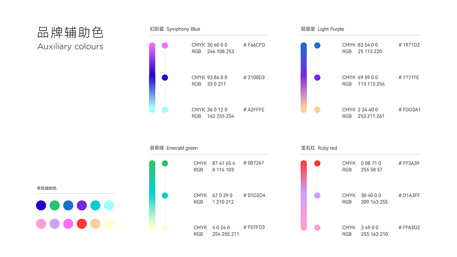Choose the peach dot beside # FDD3A1
Image resolution: width=457 pixels, height=257 pixels.
point(317,110)
